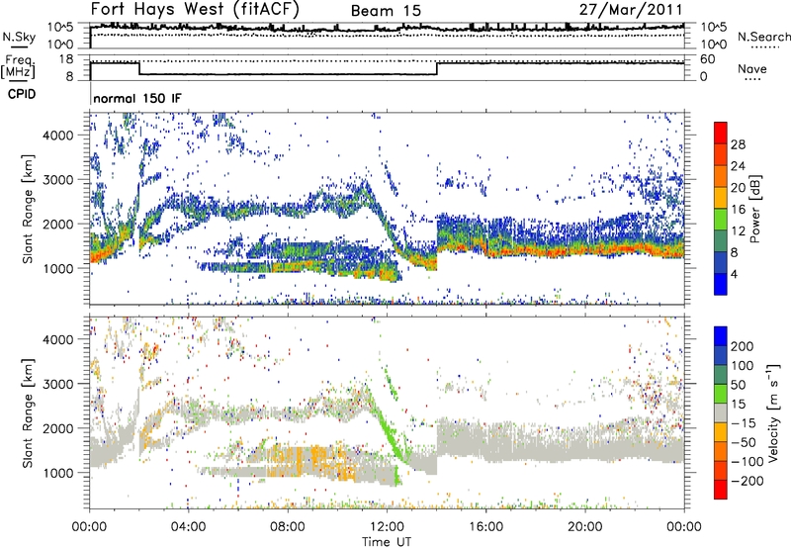Click the '-200' velocity scale value
The height and width of the screenshot is (548, 791).
[x=747, y=481]
